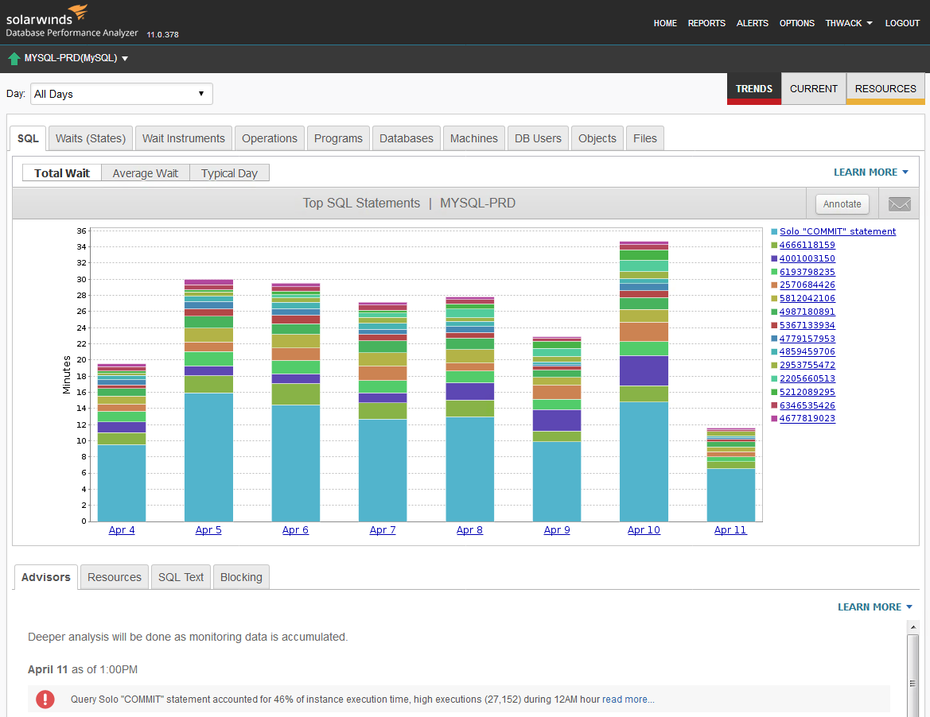Expand the THWACK menu
The image size is (930, 717).
[849, 23]
